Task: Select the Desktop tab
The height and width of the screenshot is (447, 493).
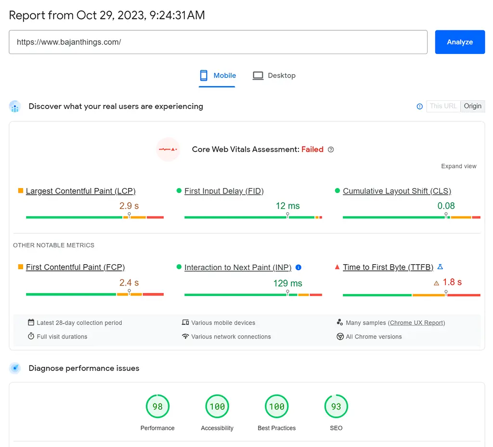Action: (274, 76)
